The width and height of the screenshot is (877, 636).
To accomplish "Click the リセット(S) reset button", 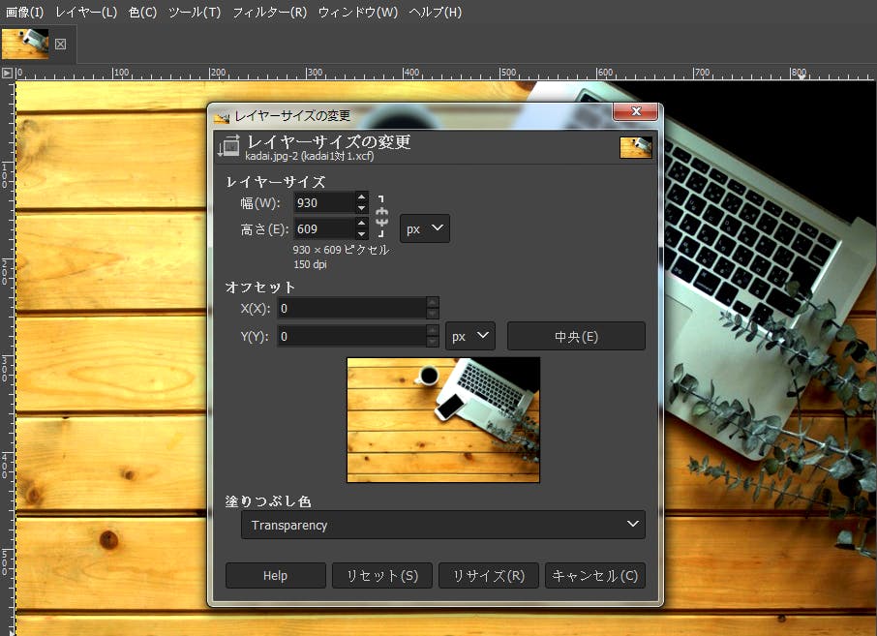I will pyautogui.click(x=382, y=576).
